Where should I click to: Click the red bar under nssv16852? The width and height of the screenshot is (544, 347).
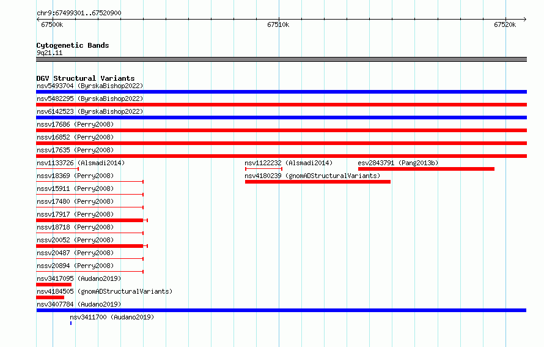coord(281,143)
